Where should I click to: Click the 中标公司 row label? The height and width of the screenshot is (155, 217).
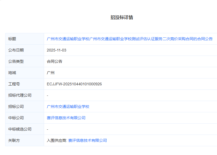[x=16, y=118]
